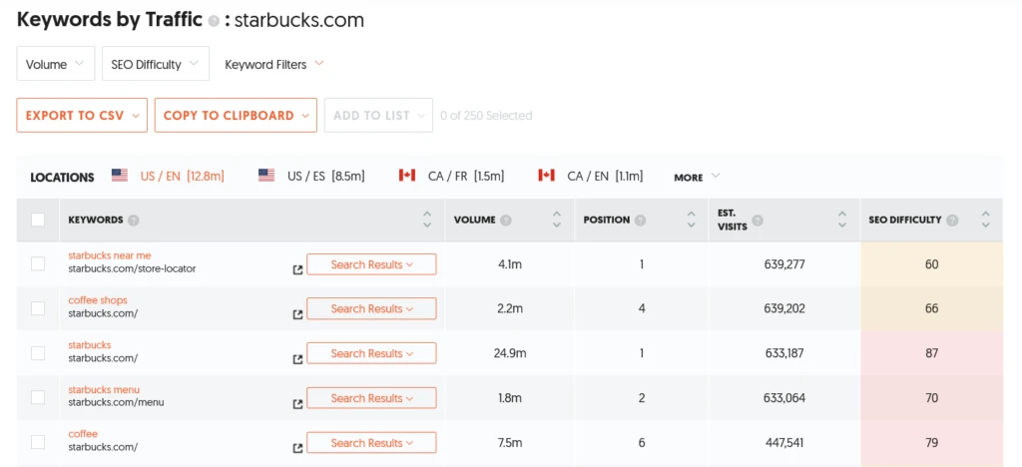Screen dimensions: 1022x467
Task: Open the Volume filter dropdown
Action: (56, 64)
